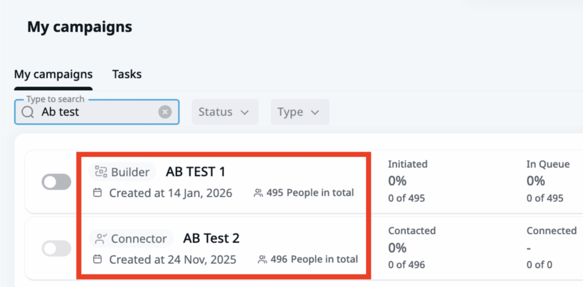Screen dimensions: 583x287
Task: Click the magnifier search icon
Action: click(x=28, y=112)
